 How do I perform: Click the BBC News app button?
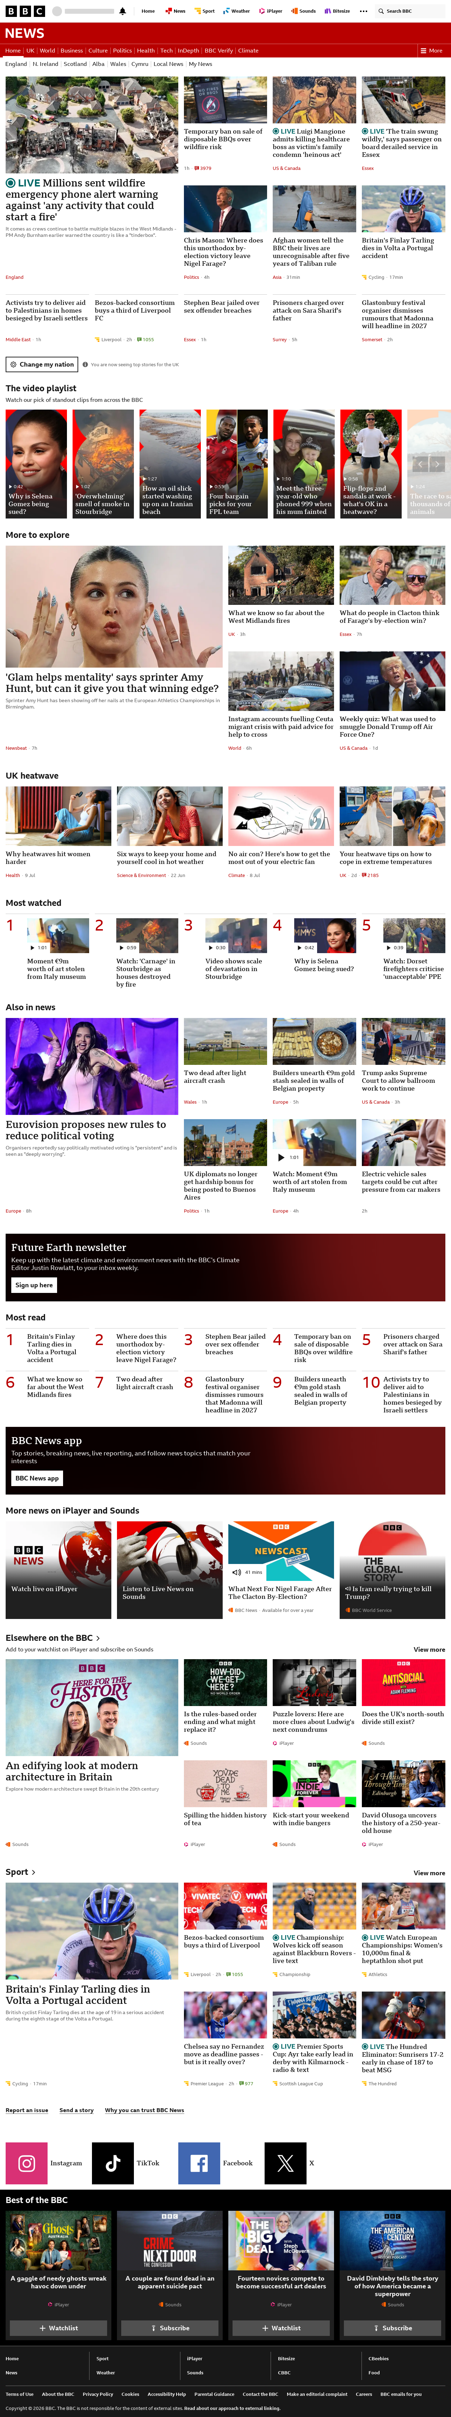click(37, 1477)
